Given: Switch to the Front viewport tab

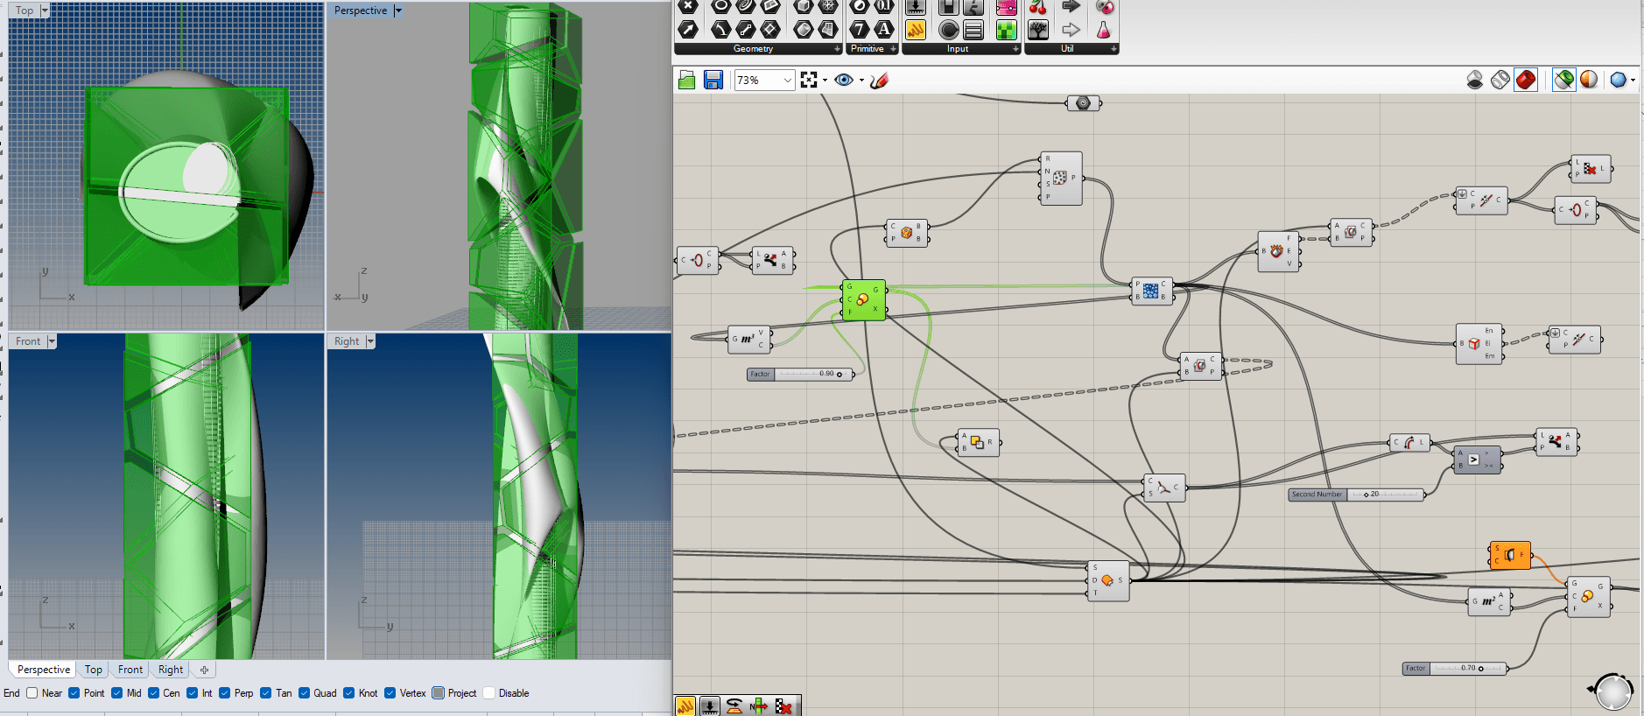Looking at the screenshot, I should click(x=130, y=670).
